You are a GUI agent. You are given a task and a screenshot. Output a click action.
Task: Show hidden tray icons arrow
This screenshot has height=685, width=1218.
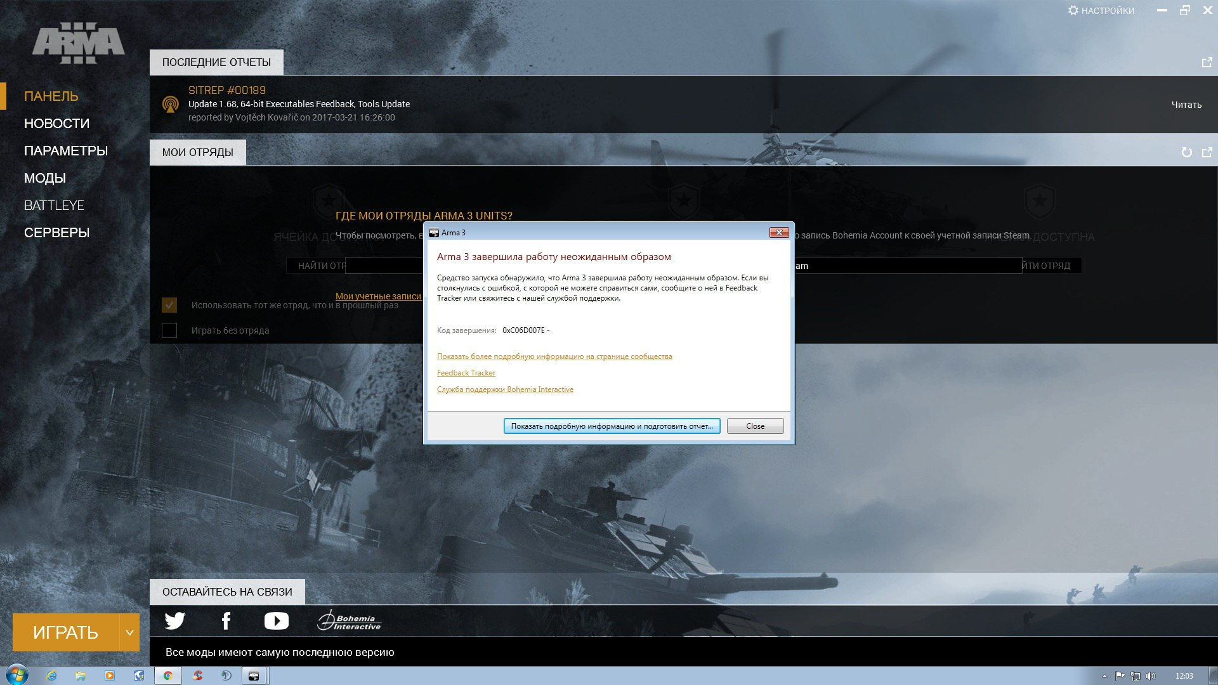(1104, 676)
